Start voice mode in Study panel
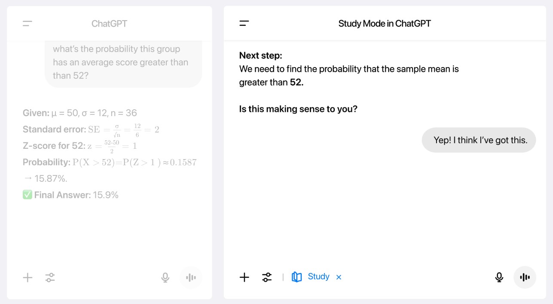This screenshot has height=304, width=553. [x=525, y=277]
